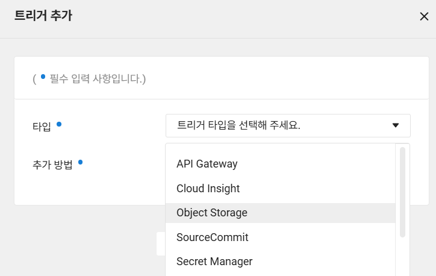Screen dimensions: 436x276
Task: Select the highlighted Object Storage option
Action: 280,213
